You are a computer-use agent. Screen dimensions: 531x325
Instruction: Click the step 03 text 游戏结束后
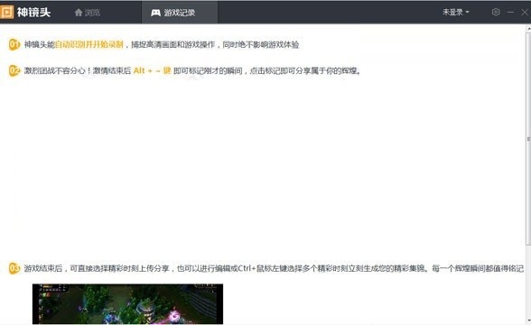[43, 268]
